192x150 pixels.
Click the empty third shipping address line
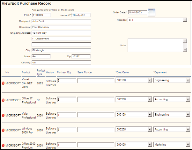click(61, 44)
